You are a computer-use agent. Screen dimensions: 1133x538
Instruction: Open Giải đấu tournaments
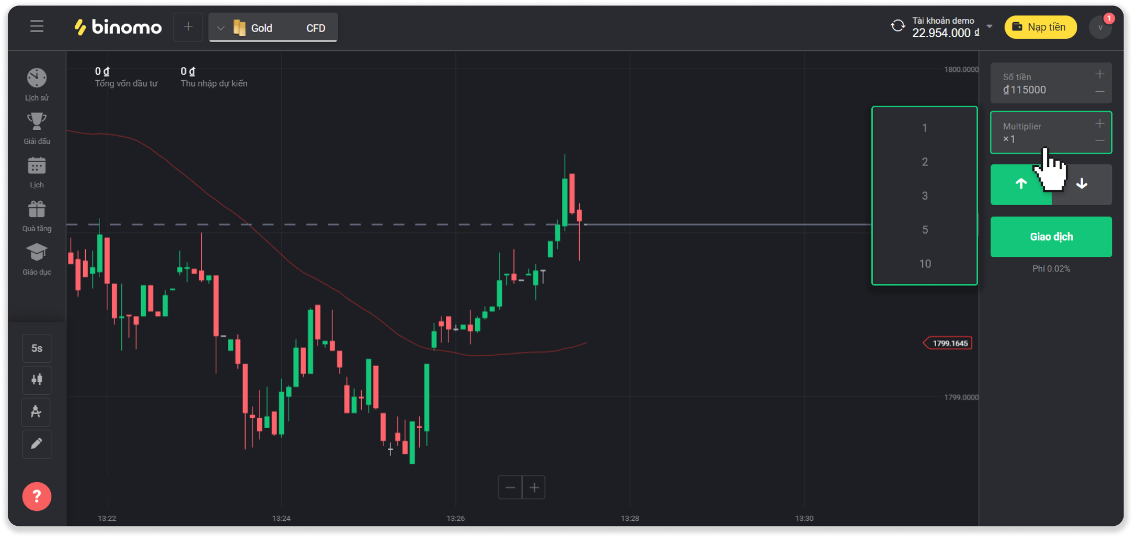click(37, 128)
